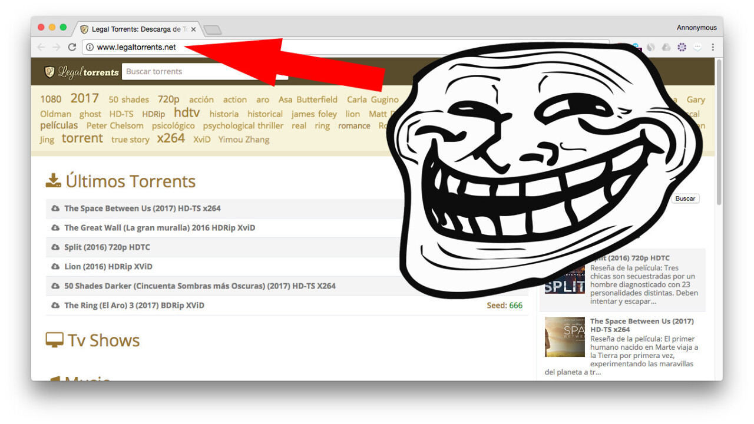Click the Google Drive extension icon
The image size is (754, 424).
click(x=666, y=47)
